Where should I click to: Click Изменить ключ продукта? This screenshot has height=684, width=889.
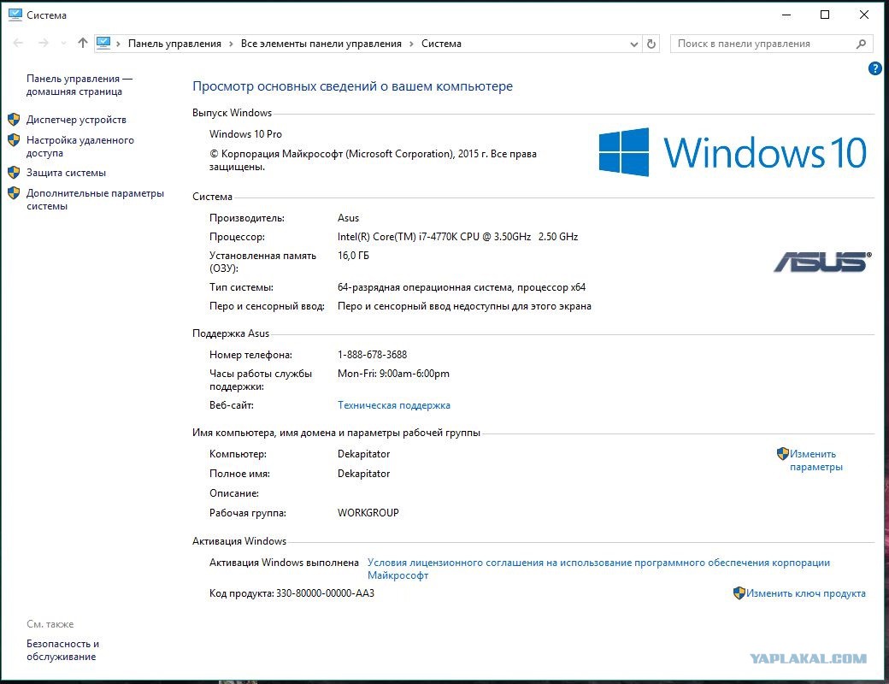coord(805,593)
